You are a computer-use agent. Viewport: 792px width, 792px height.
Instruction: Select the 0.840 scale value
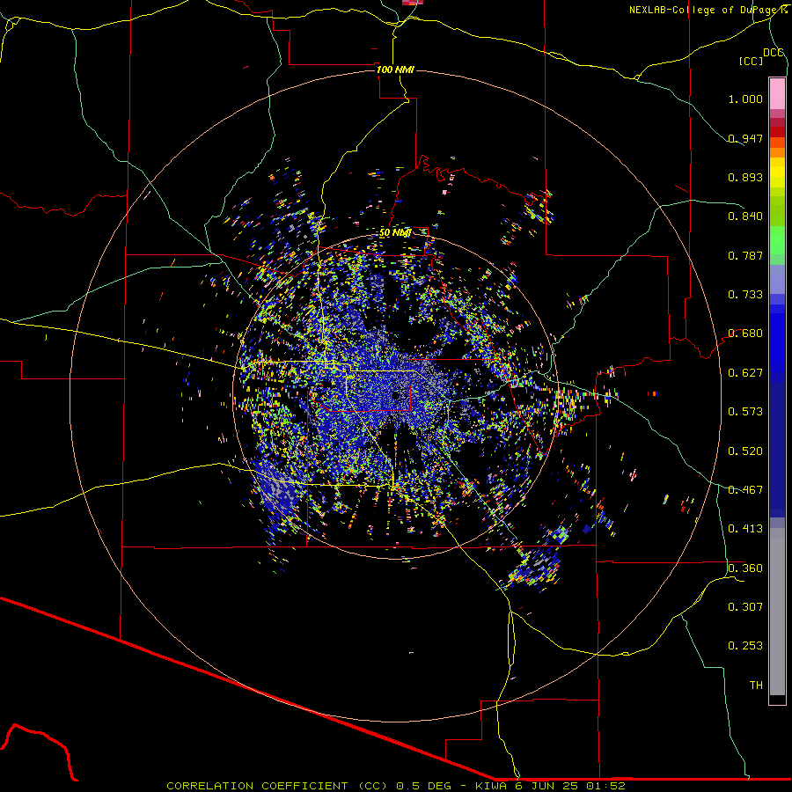(x=745, y=216)
